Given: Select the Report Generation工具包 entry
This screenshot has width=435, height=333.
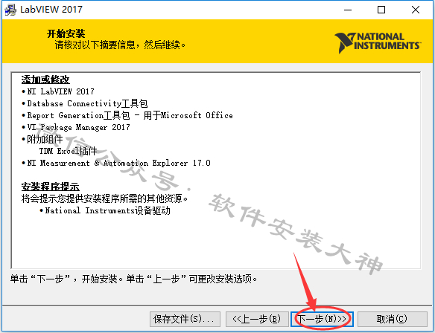Looking at the screenshot, I should pyautogui.click(x=127, y=115).
